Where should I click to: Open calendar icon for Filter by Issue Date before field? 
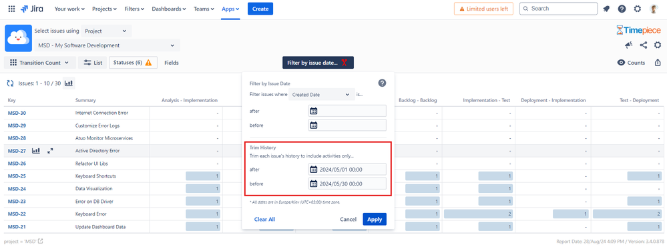pyautogui.click(x=314, y=125)
